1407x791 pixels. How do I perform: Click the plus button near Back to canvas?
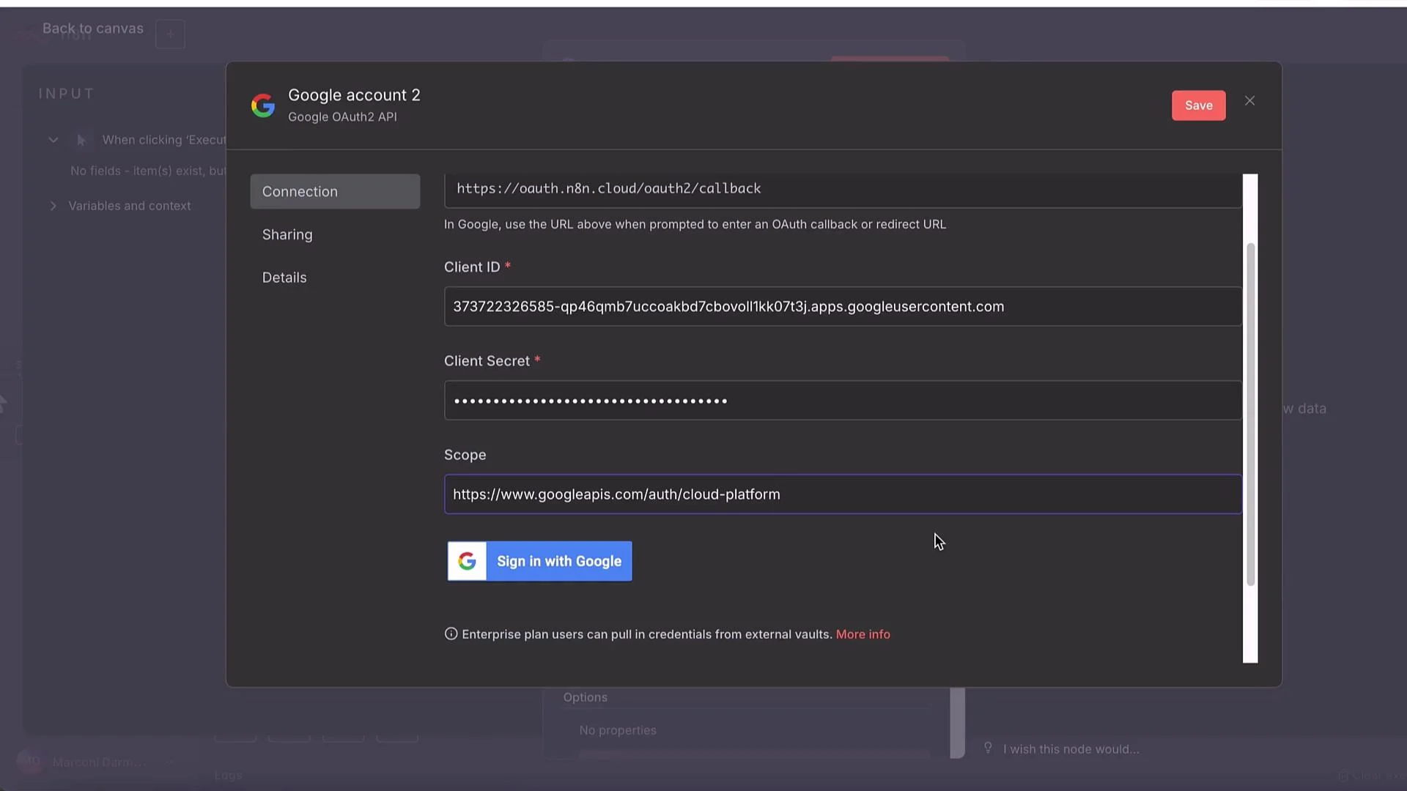coord(170,34)
